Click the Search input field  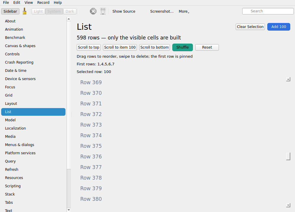pos(268,11)
